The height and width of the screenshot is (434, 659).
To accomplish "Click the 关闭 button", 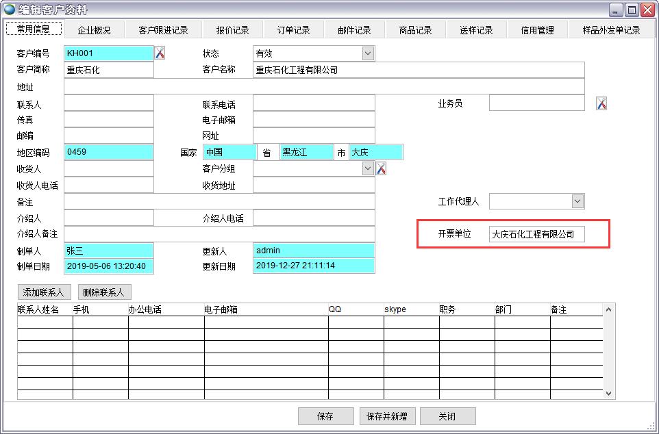I will click(448, 416).
